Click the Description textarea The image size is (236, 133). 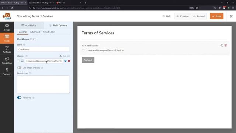pos(44,85)
